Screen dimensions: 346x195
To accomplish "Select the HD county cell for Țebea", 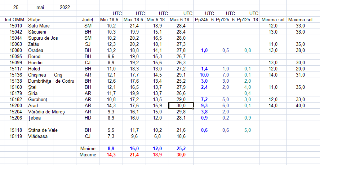I will [x=88, y=118].
